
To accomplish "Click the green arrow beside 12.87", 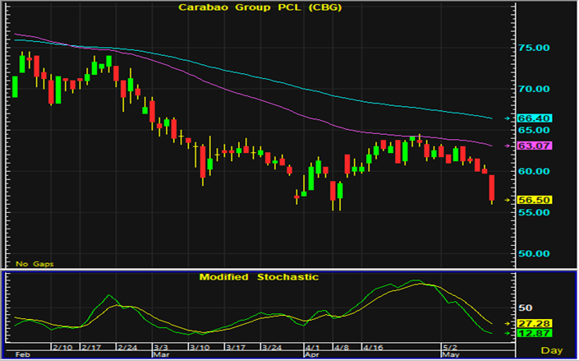I will (507, 333).
